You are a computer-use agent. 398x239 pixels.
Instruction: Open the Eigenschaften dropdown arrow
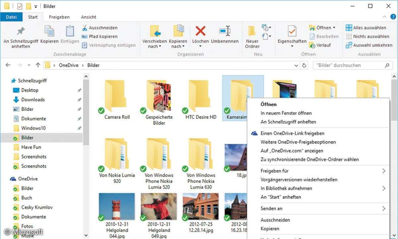tap(292, 46)
